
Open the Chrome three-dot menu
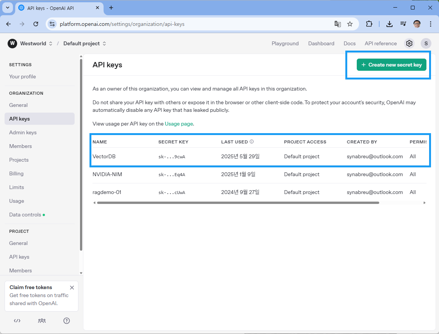coord(430,24)
